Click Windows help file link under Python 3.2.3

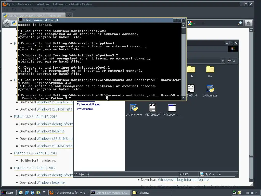coord(50,131)
